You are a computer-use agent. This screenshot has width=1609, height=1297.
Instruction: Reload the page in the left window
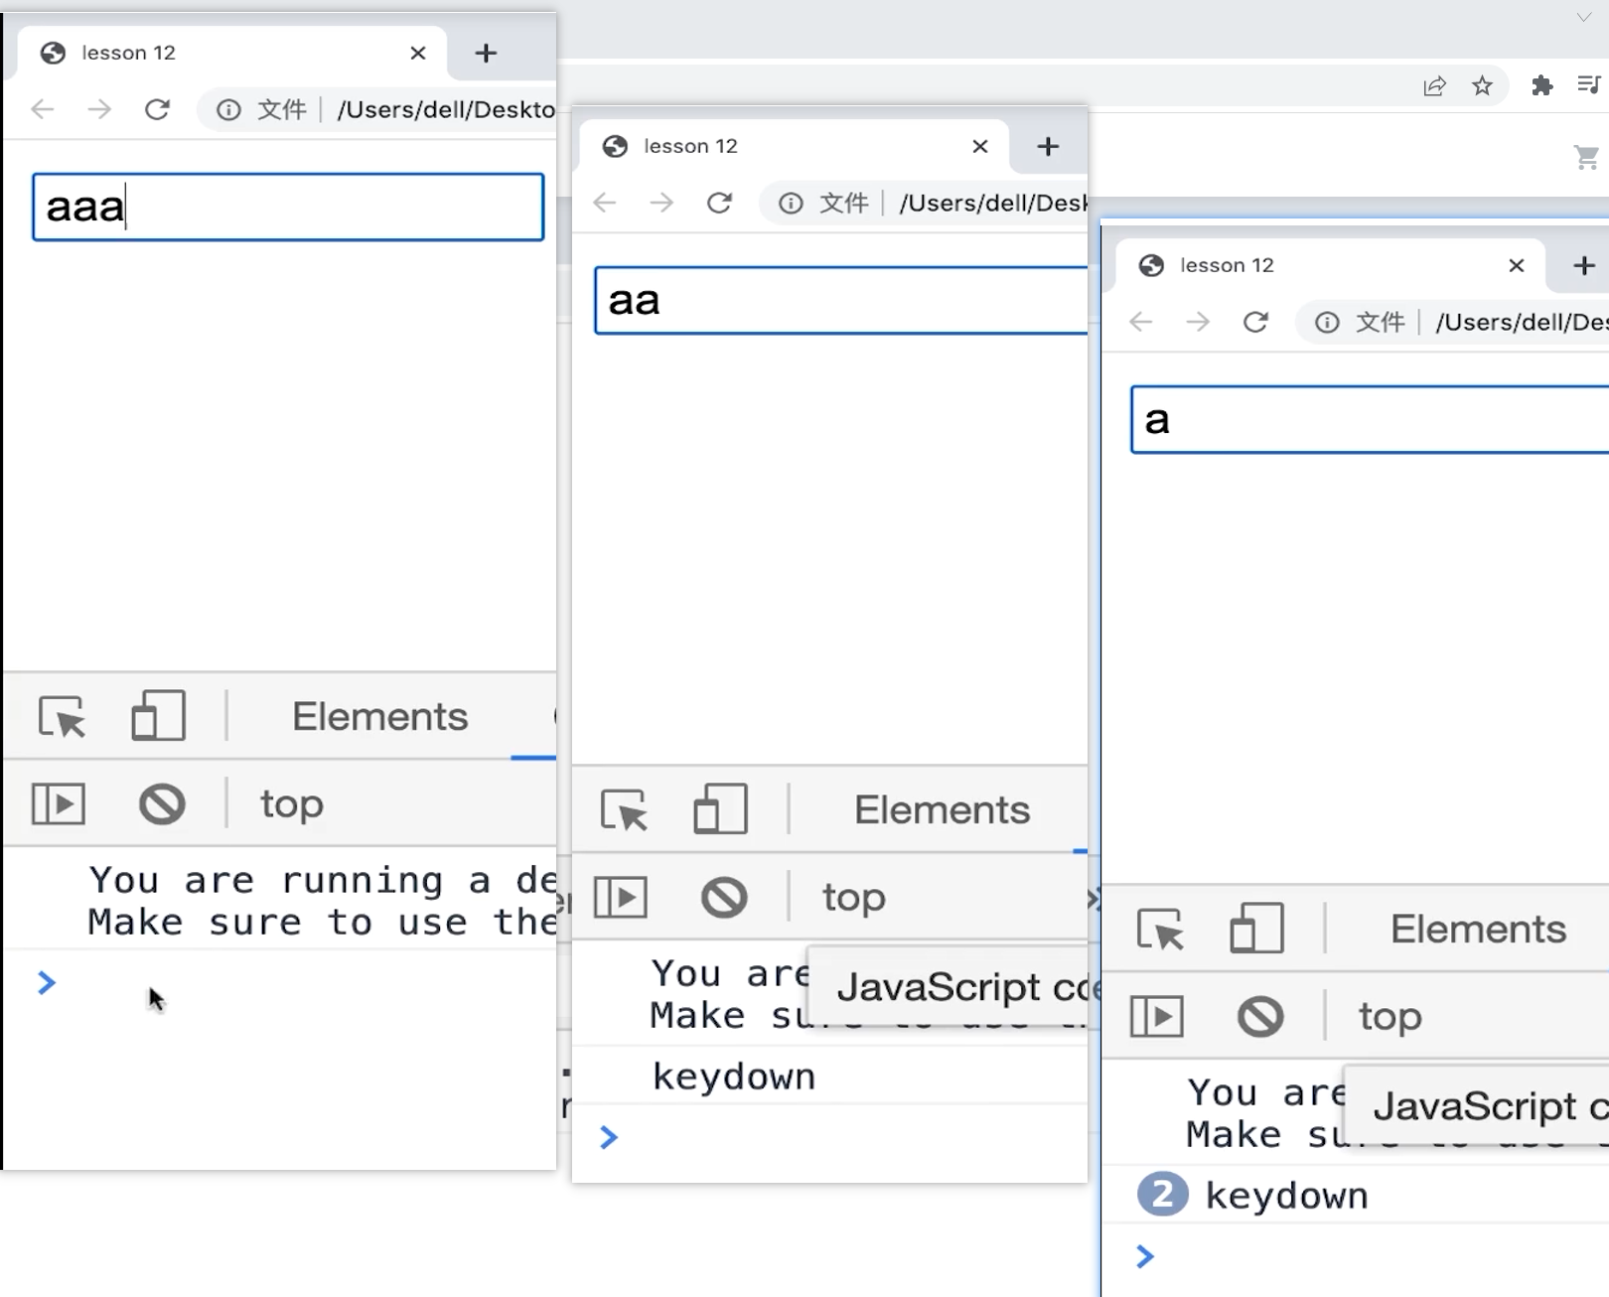point(157,109)
